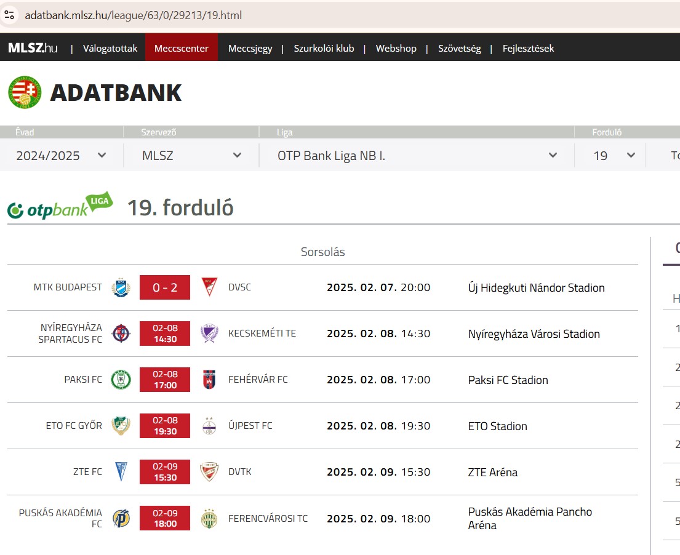The image size is (680, 555).
Task: Open the Szurkolói klub menu item
Action: point(324,48)
